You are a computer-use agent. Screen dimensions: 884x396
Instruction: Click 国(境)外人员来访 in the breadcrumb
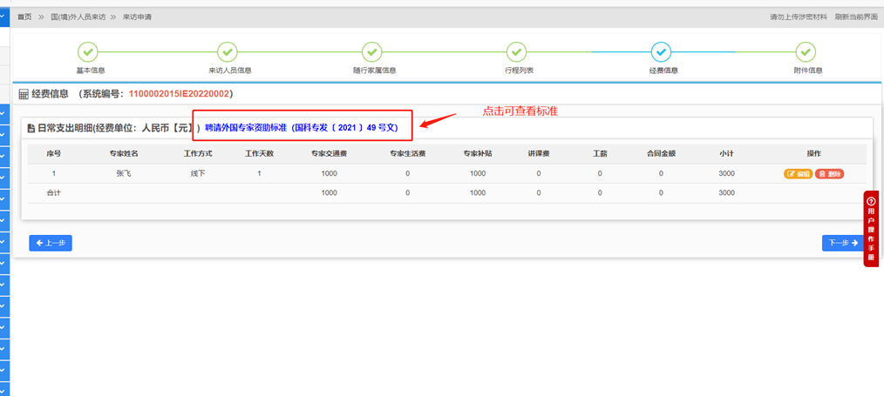(x=79, y=17)
